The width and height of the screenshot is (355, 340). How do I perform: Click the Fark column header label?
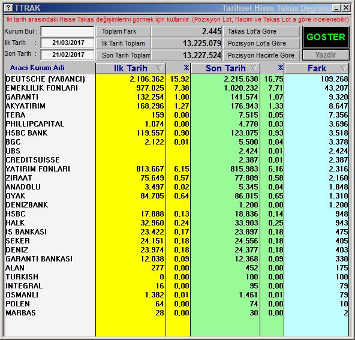point(317,68)
